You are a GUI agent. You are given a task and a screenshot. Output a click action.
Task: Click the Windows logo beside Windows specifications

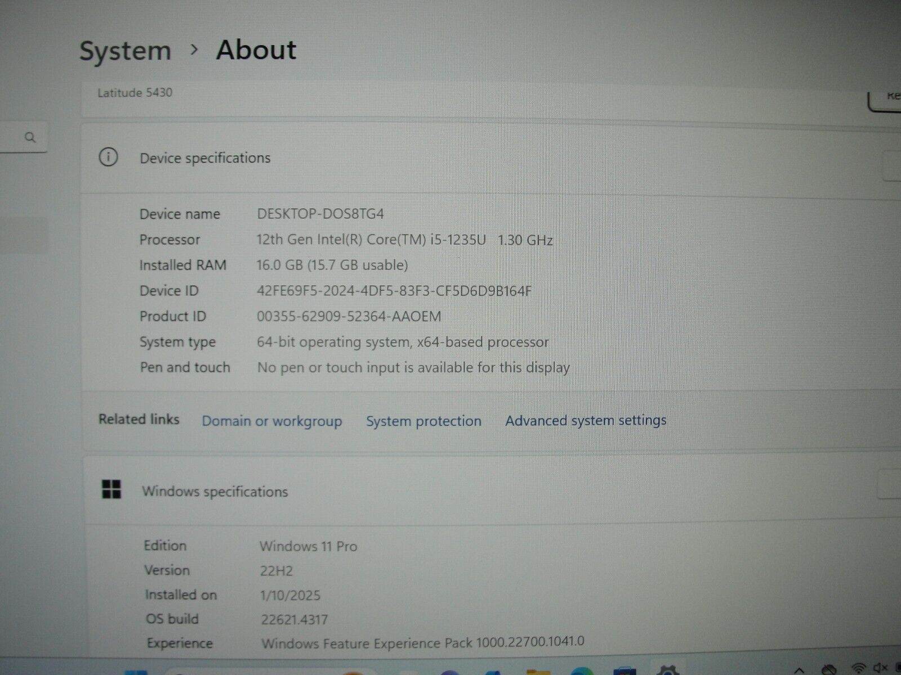coord(111,490)
